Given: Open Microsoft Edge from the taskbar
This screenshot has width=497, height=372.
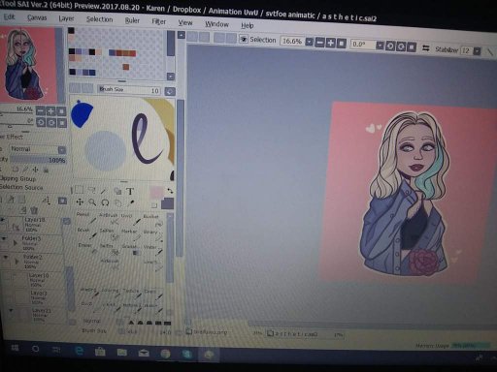Looking at the screenshot, I should point(79,351).
